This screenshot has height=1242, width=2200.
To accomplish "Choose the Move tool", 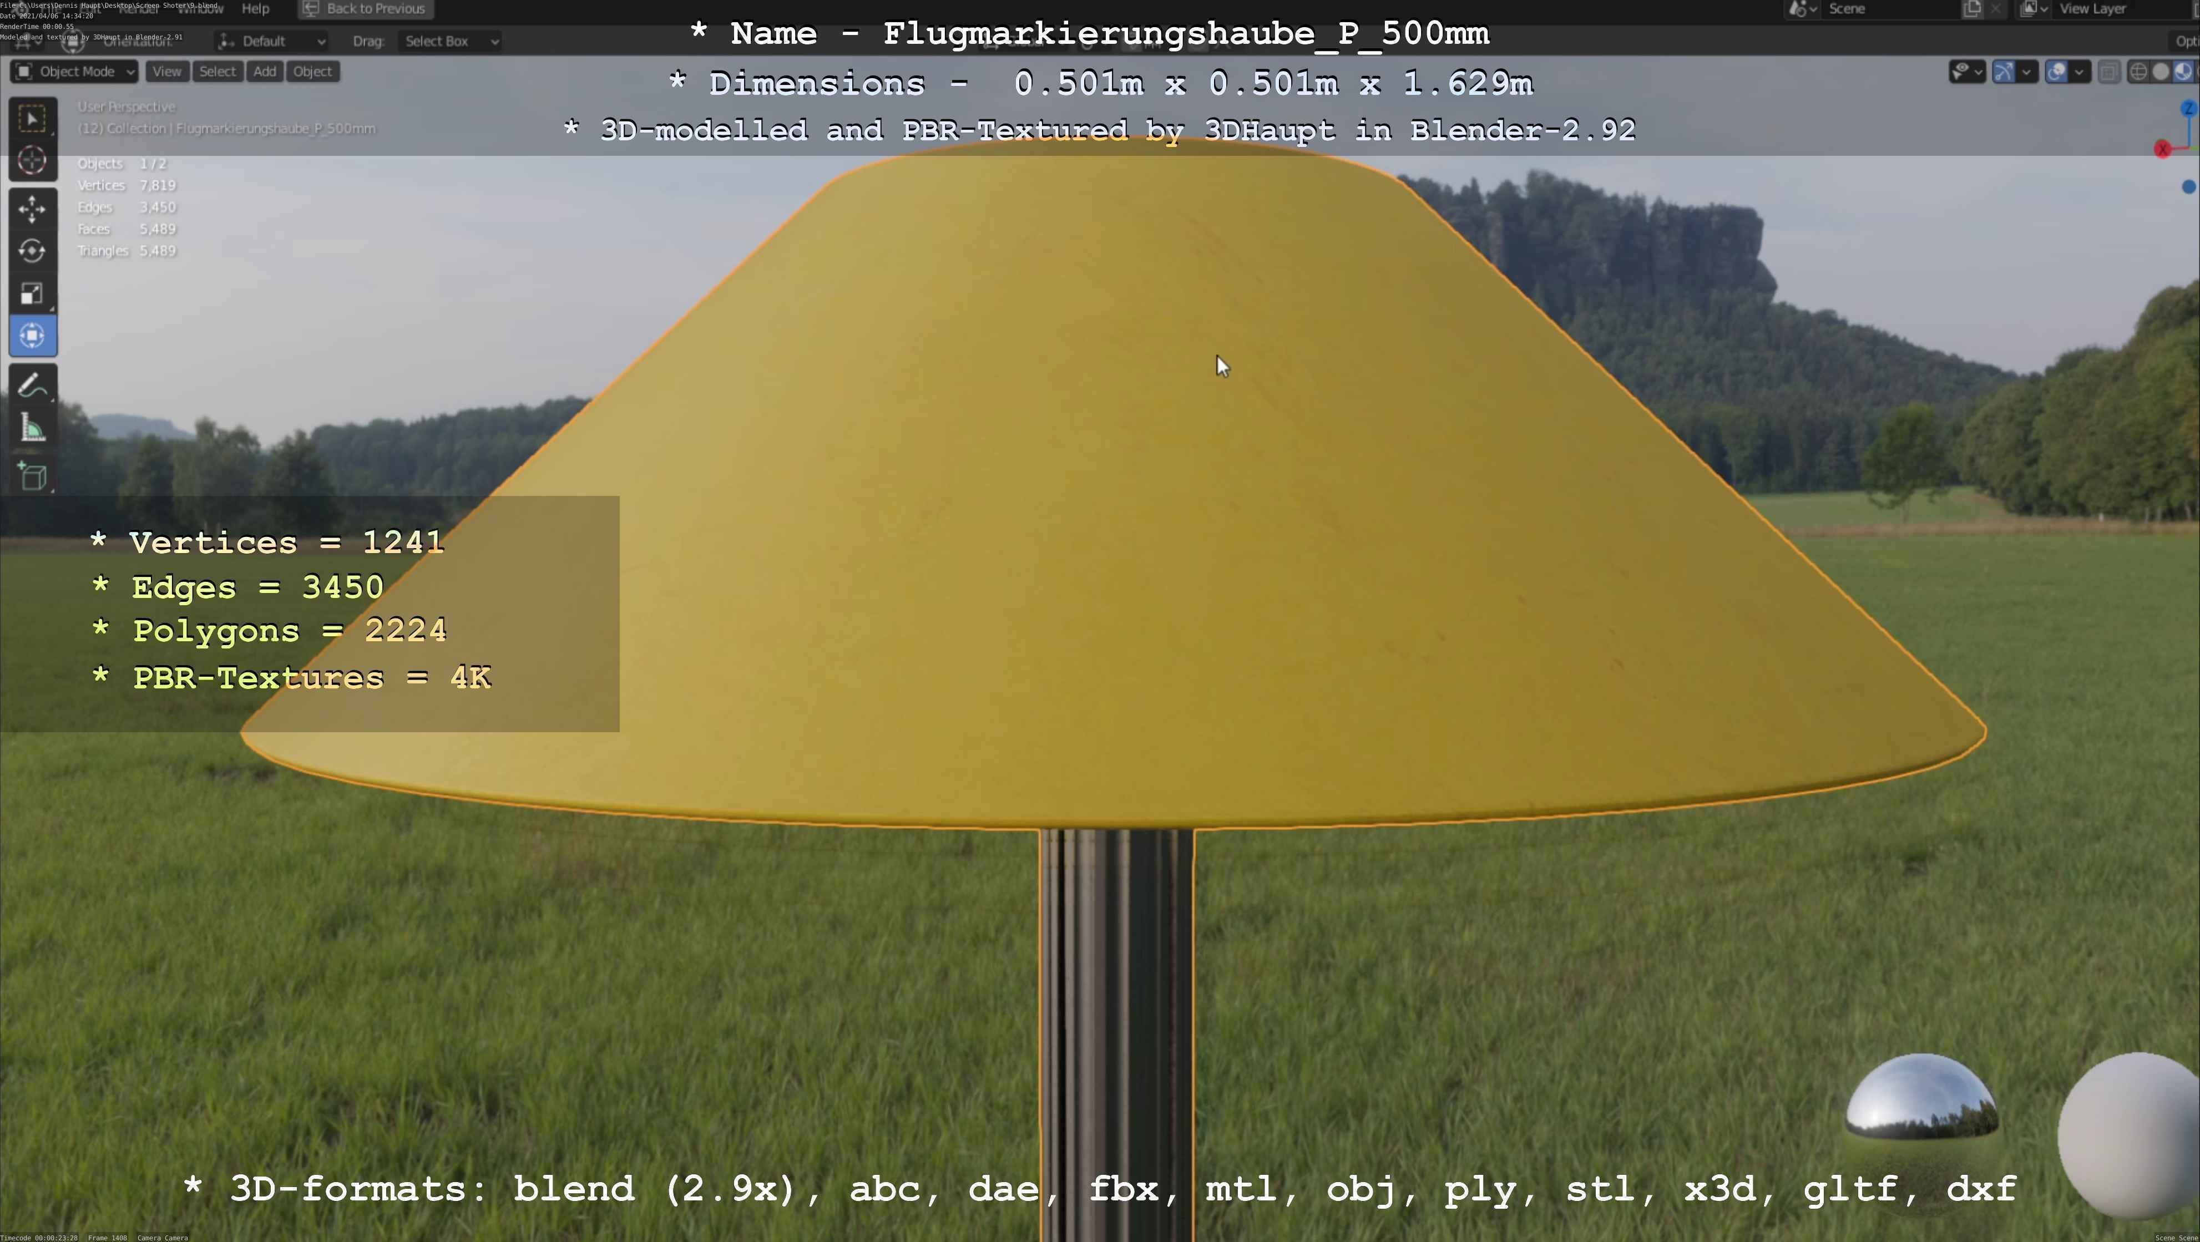I will point(32,209).
